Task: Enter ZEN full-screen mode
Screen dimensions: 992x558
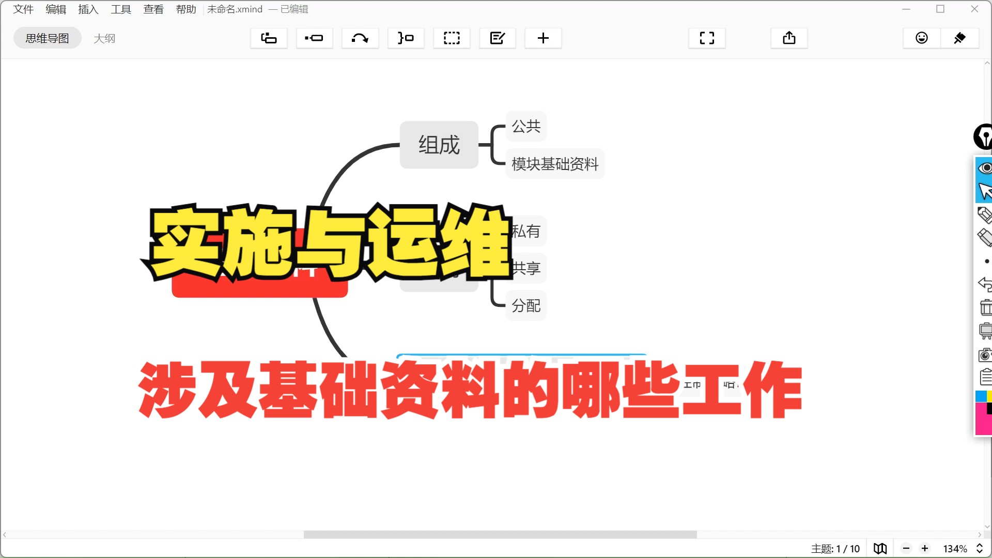Action: click(707, 38)
